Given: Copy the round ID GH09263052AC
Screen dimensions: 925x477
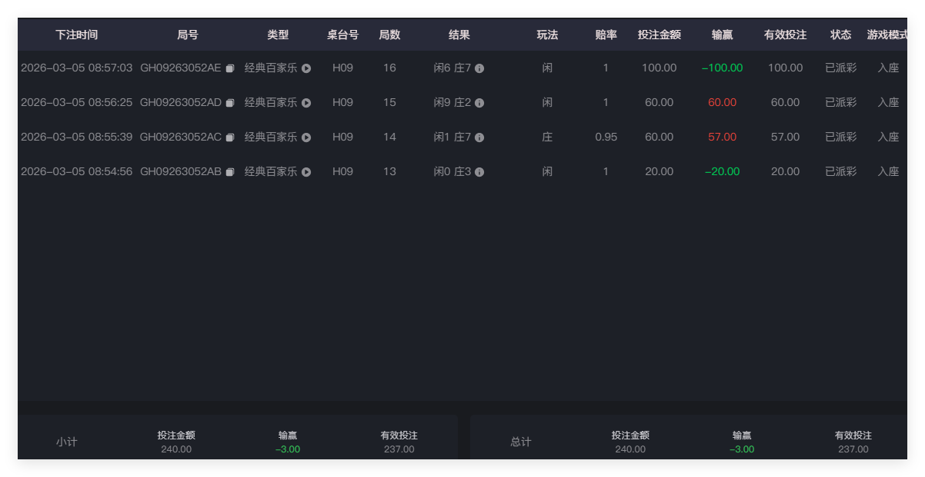Looking at the screenshot, I should tap(229, 137).
